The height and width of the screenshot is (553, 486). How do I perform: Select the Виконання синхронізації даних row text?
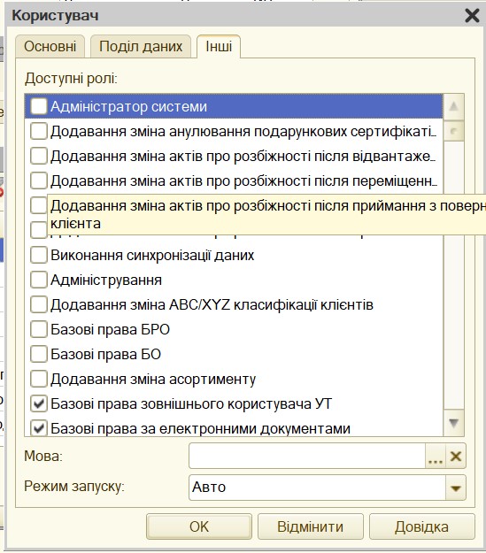[x=152, y=256]
